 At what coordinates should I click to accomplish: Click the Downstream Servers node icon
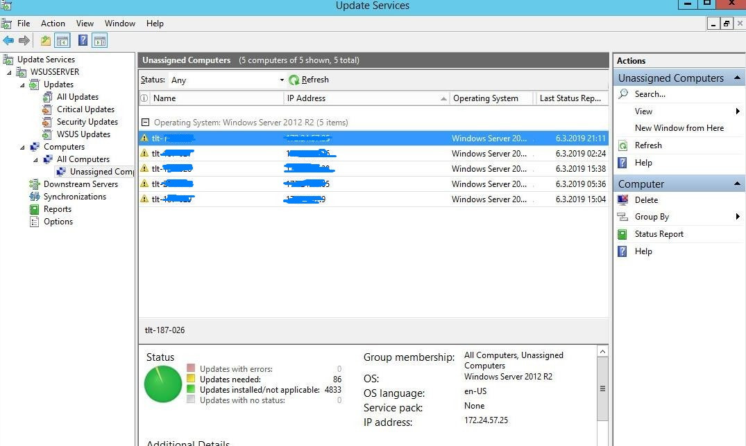coord(34,184)
